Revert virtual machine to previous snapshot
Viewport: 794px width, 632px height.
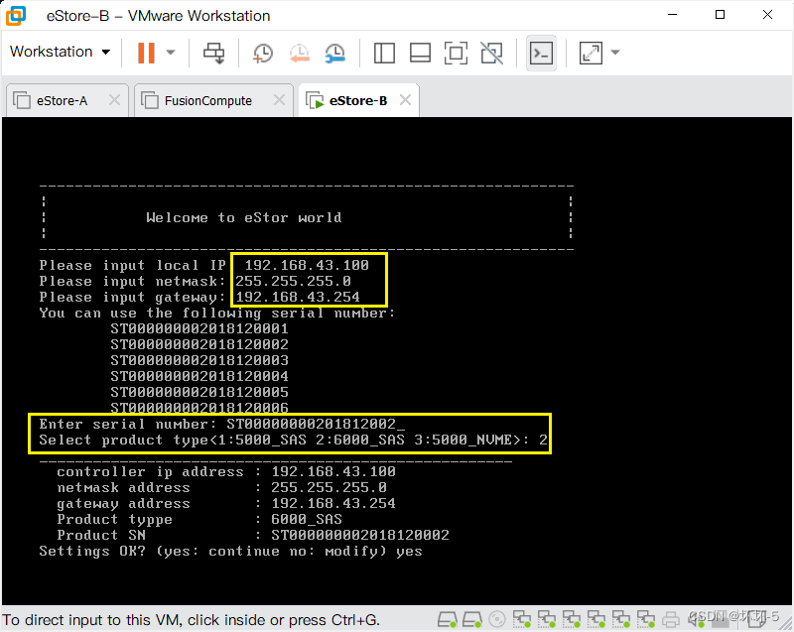pos(300,53)
